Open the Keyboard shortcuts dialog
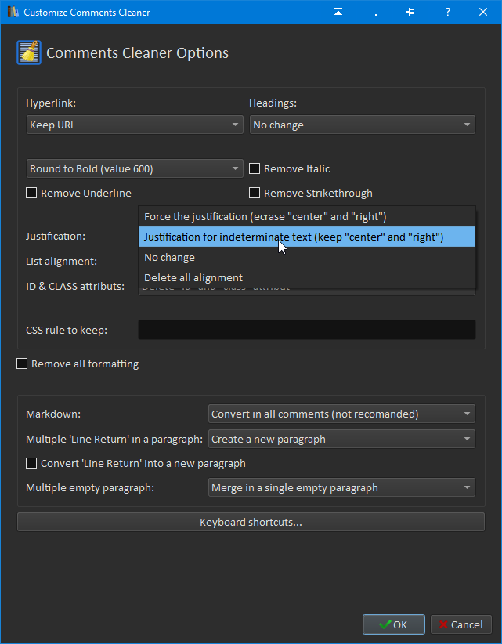 [x=251, y=522]
